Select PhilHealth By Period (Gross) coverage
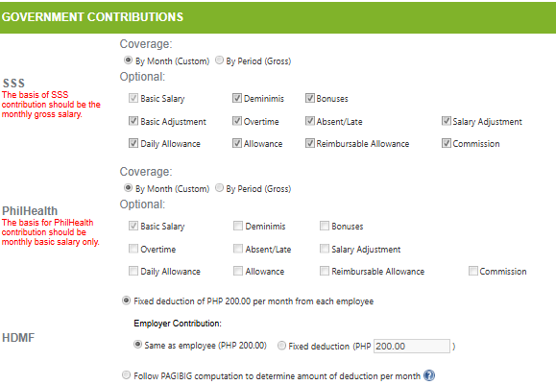This screenshot has height=385, width=556. pos(220,187)
